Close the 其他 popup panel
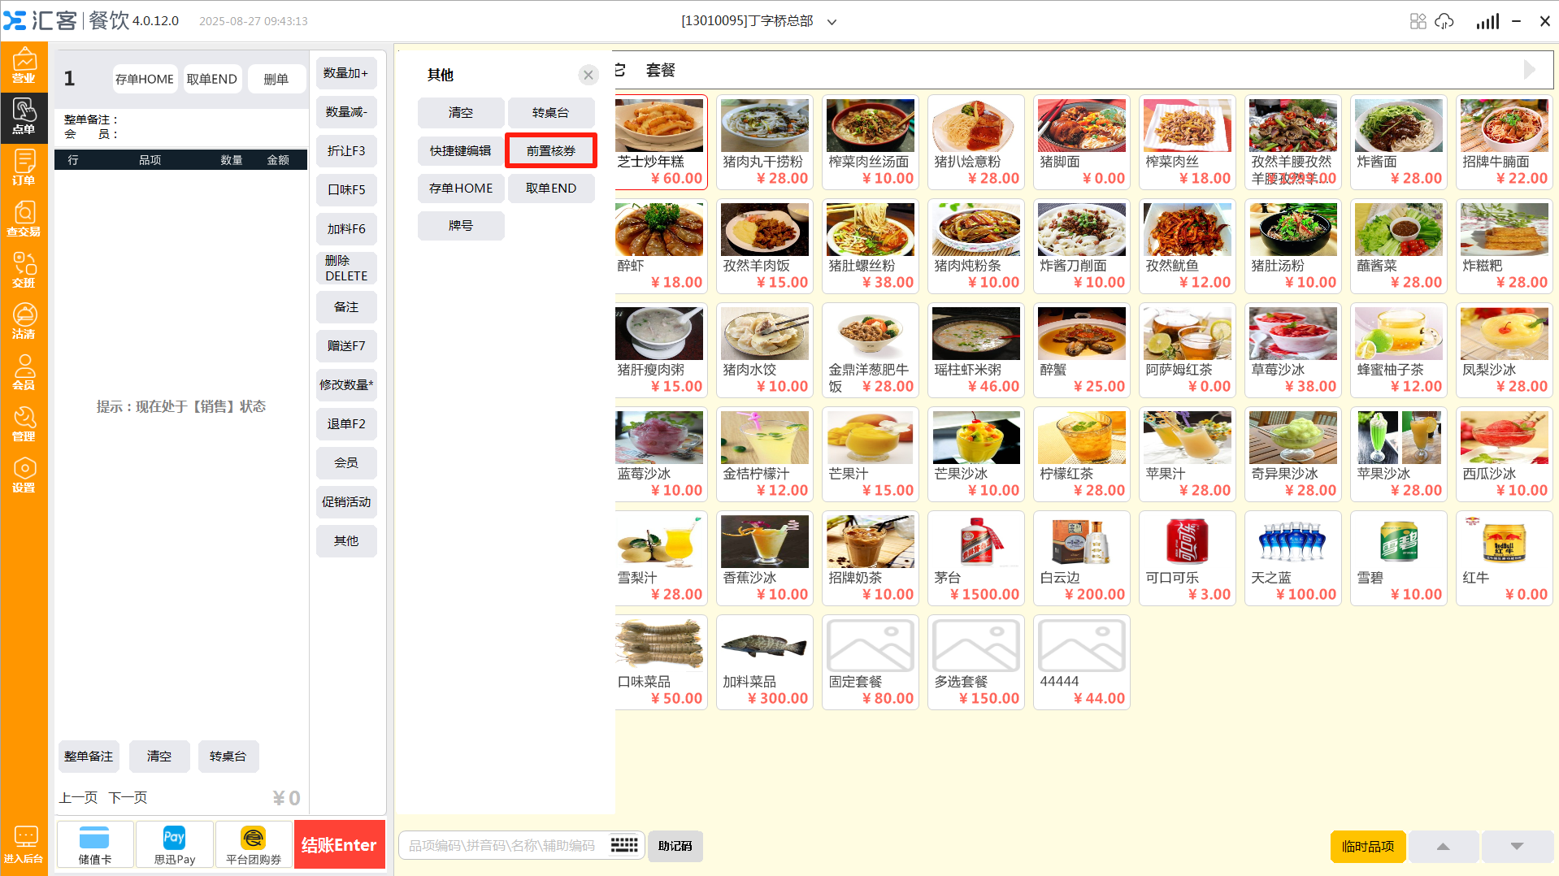Viewport: 1559px width, 876px height. (588, 76)
